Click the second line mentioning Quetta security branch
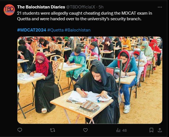The height and width of the screenshot is (137, 169). click(79, 19)
